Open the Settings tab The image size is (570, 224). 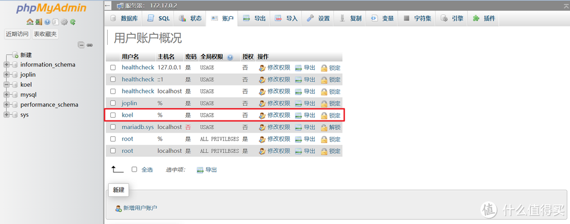(x=318, y=18)
